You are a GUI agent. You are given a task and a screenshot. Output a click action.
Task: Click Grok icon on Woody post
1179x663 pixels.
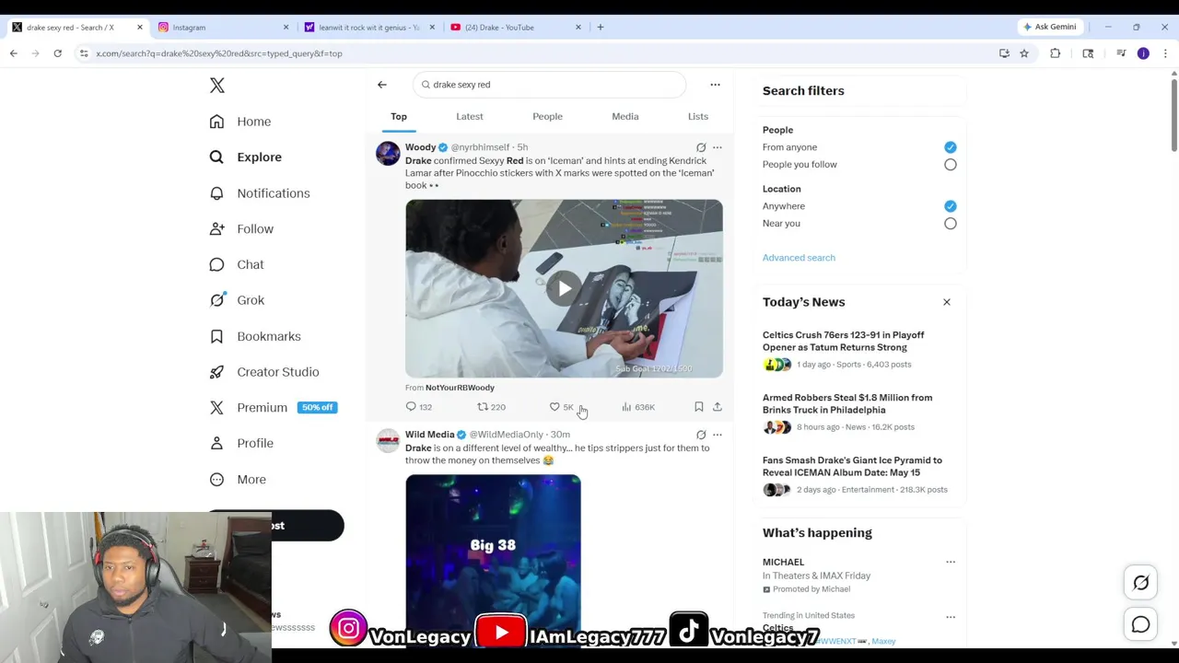(701, 147)
